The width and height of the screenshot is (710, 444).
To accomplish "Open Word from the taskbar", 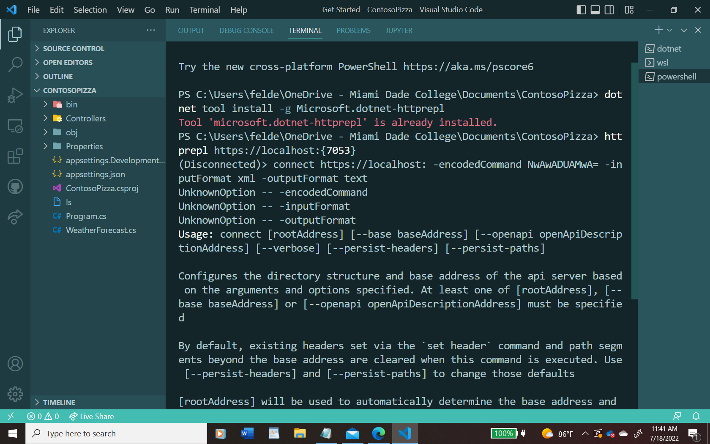I will 247,433.
